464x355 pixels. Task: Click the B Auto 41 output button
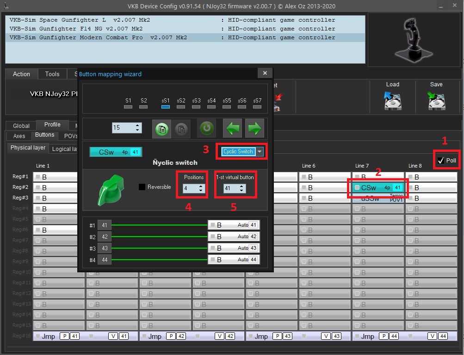(x=234, y=225)
